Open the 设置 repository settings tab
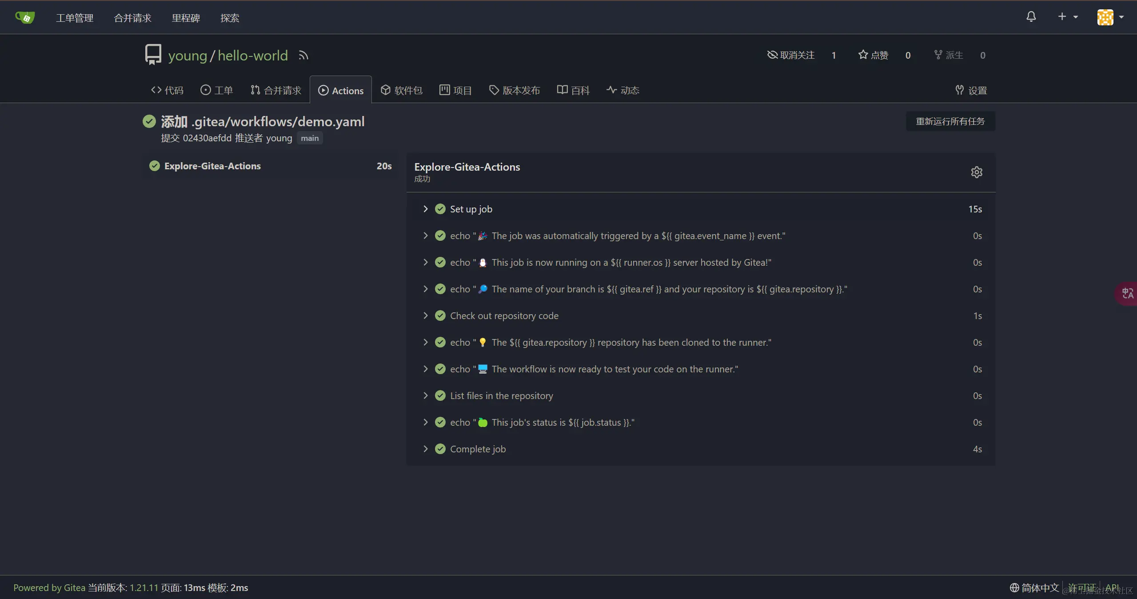Screen dimensions: 1137x599 (971, 90)
